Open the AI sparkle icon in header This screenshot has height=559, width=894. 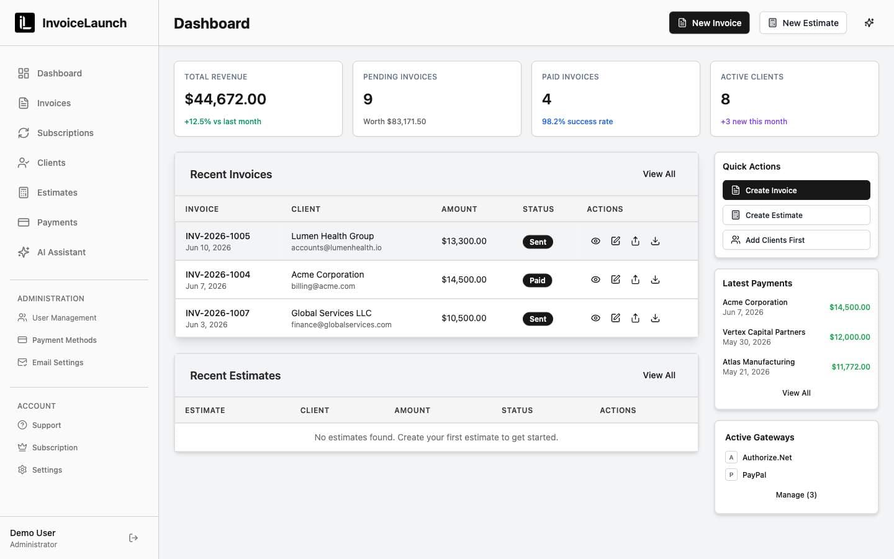(869, 23)
